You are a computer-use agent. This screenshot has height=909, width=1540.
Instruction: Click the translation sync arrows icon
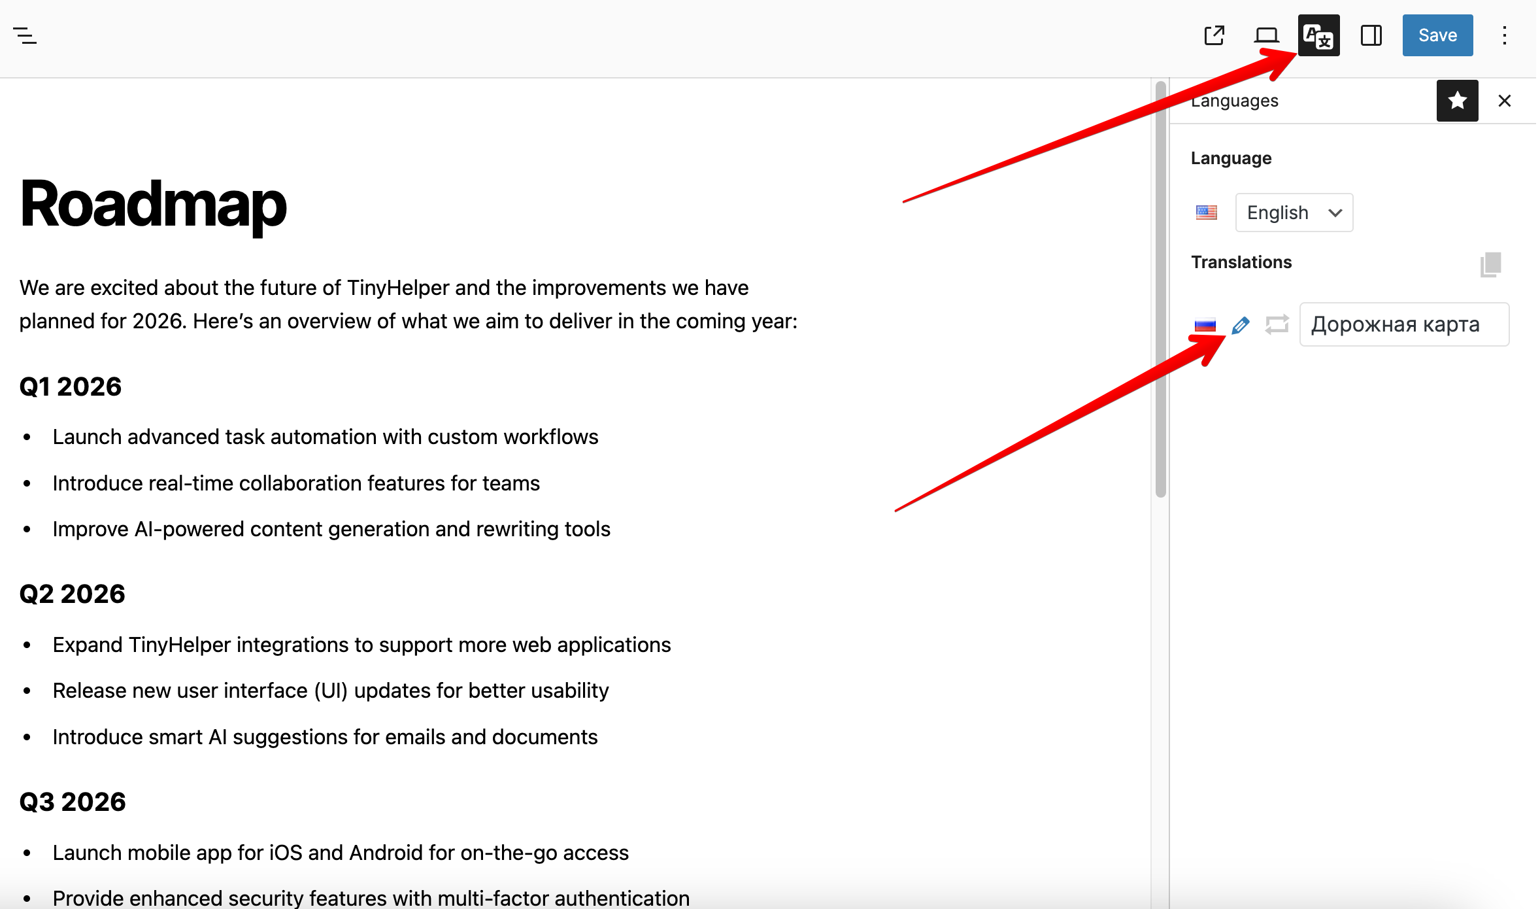click(x=1277, y=324)
